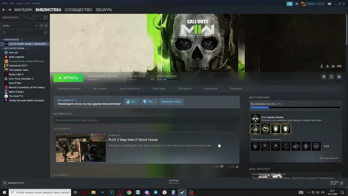Open Shoot House news thumbnail
This screenshot has width=348, height=196.
pyautogui.click(x=81, y=148)
